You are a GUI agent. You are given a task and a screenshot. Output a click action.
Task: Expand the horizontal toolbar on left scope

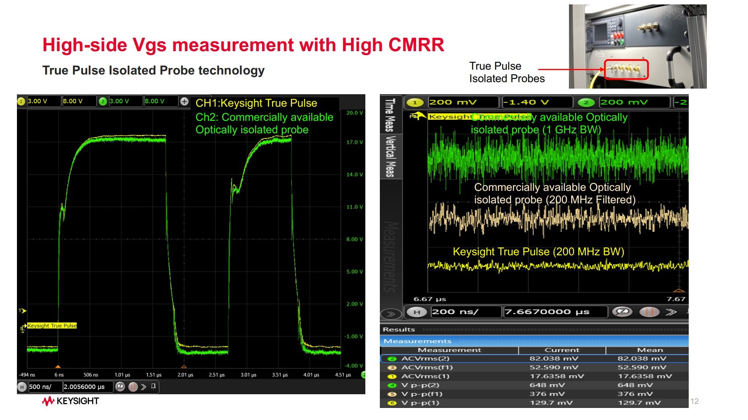144,387
